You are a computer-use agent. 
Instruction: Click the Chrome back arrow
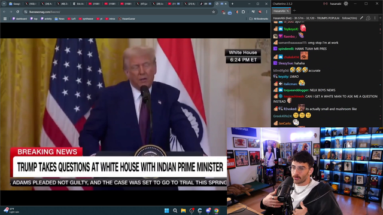tap(4, 12)
